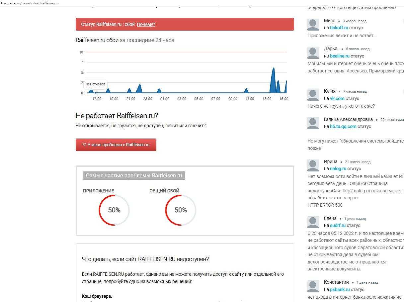
Task: Click Елена's user avatar
Action: (x=313, y=222)
